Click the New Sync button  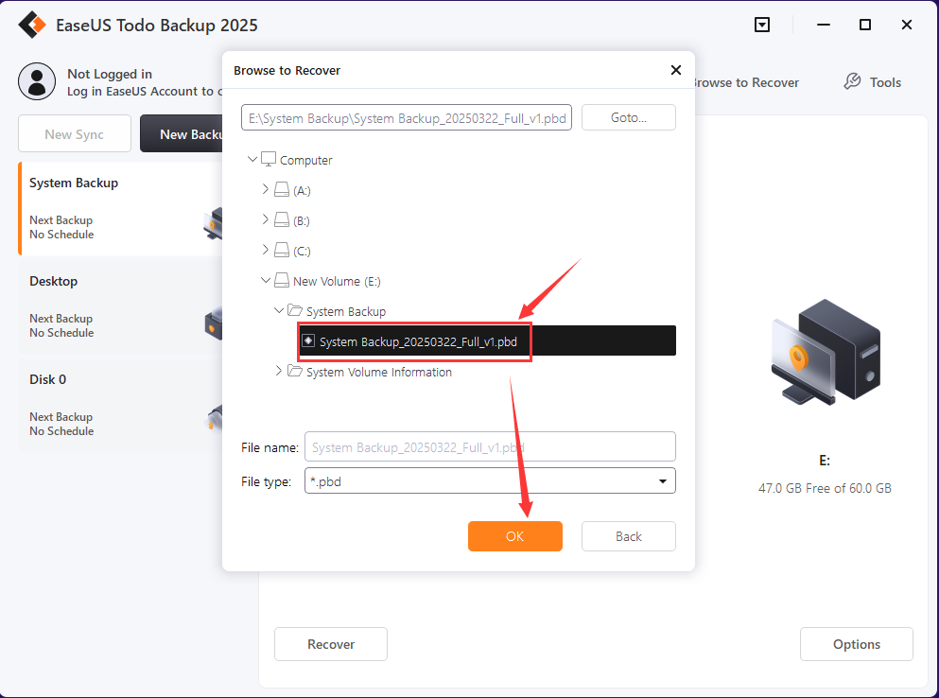[75, 134]
